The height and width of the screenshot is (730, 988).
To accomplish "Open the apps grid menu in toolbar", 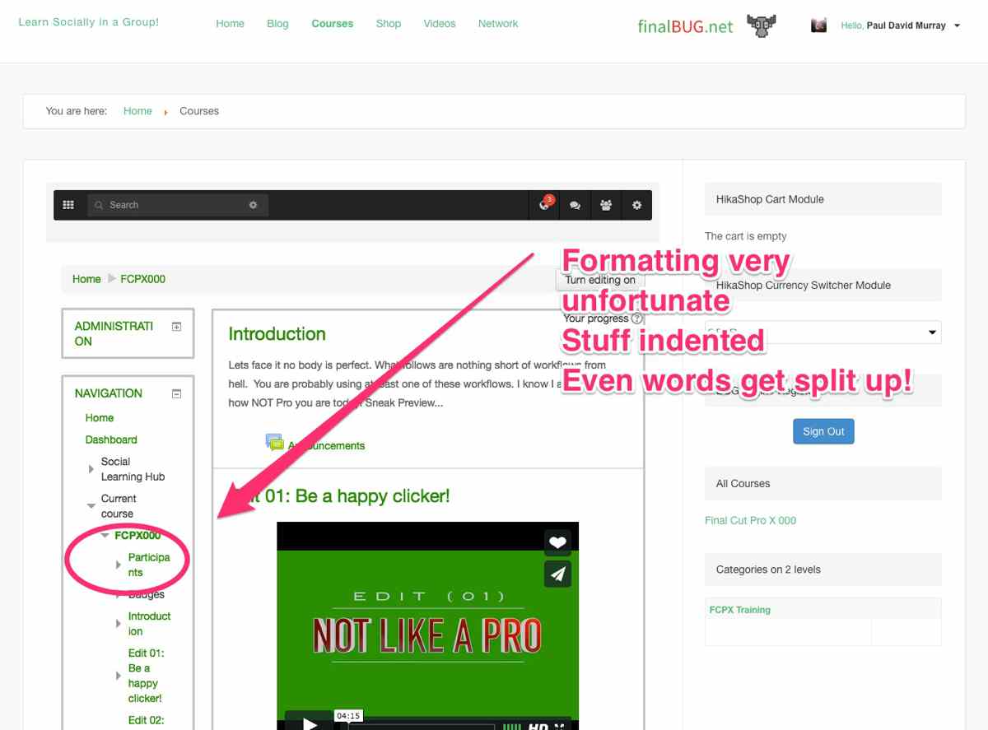I will [x=68, y=205].
